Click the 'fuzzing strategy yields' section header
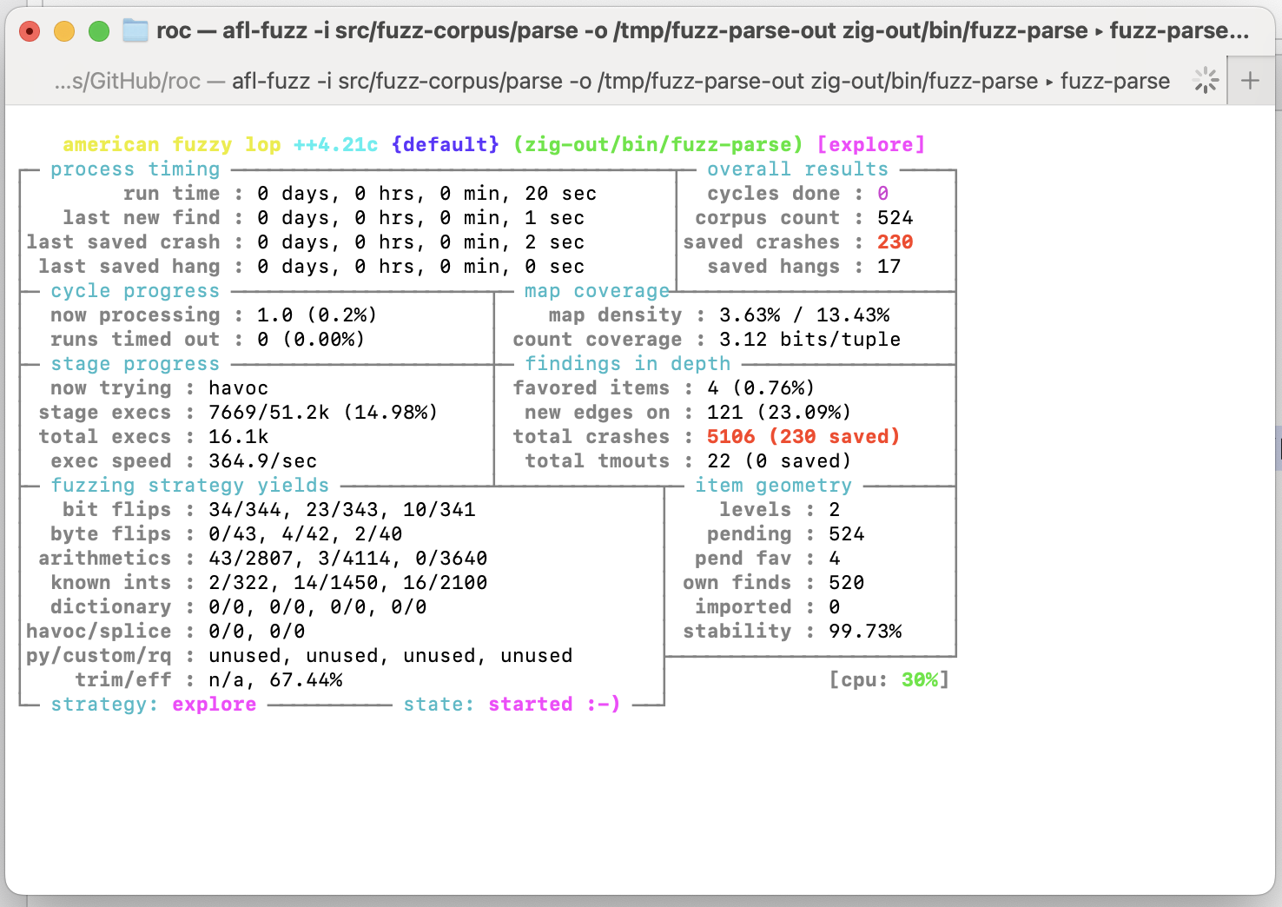Image resolution: width=1282 pixels, height=907 pixels. pos(190,485)
